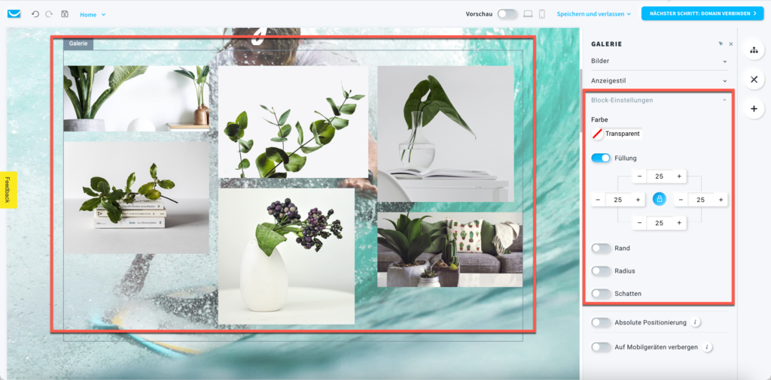Collapse the Block-Einstellungen section

click(659, 100)
